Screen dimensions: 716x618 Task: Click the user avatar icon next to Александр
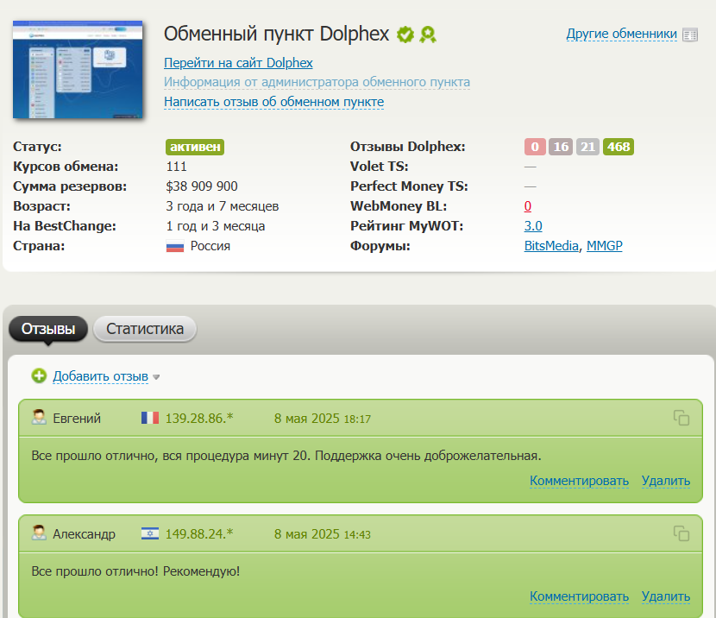tap(39, 533)
